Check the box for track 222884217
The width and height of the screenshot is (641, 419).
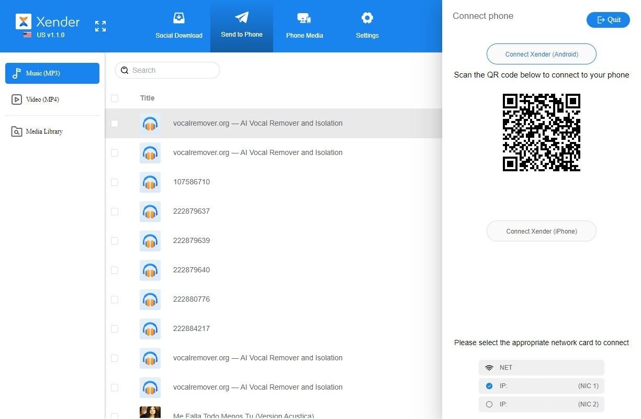(115, 329)
